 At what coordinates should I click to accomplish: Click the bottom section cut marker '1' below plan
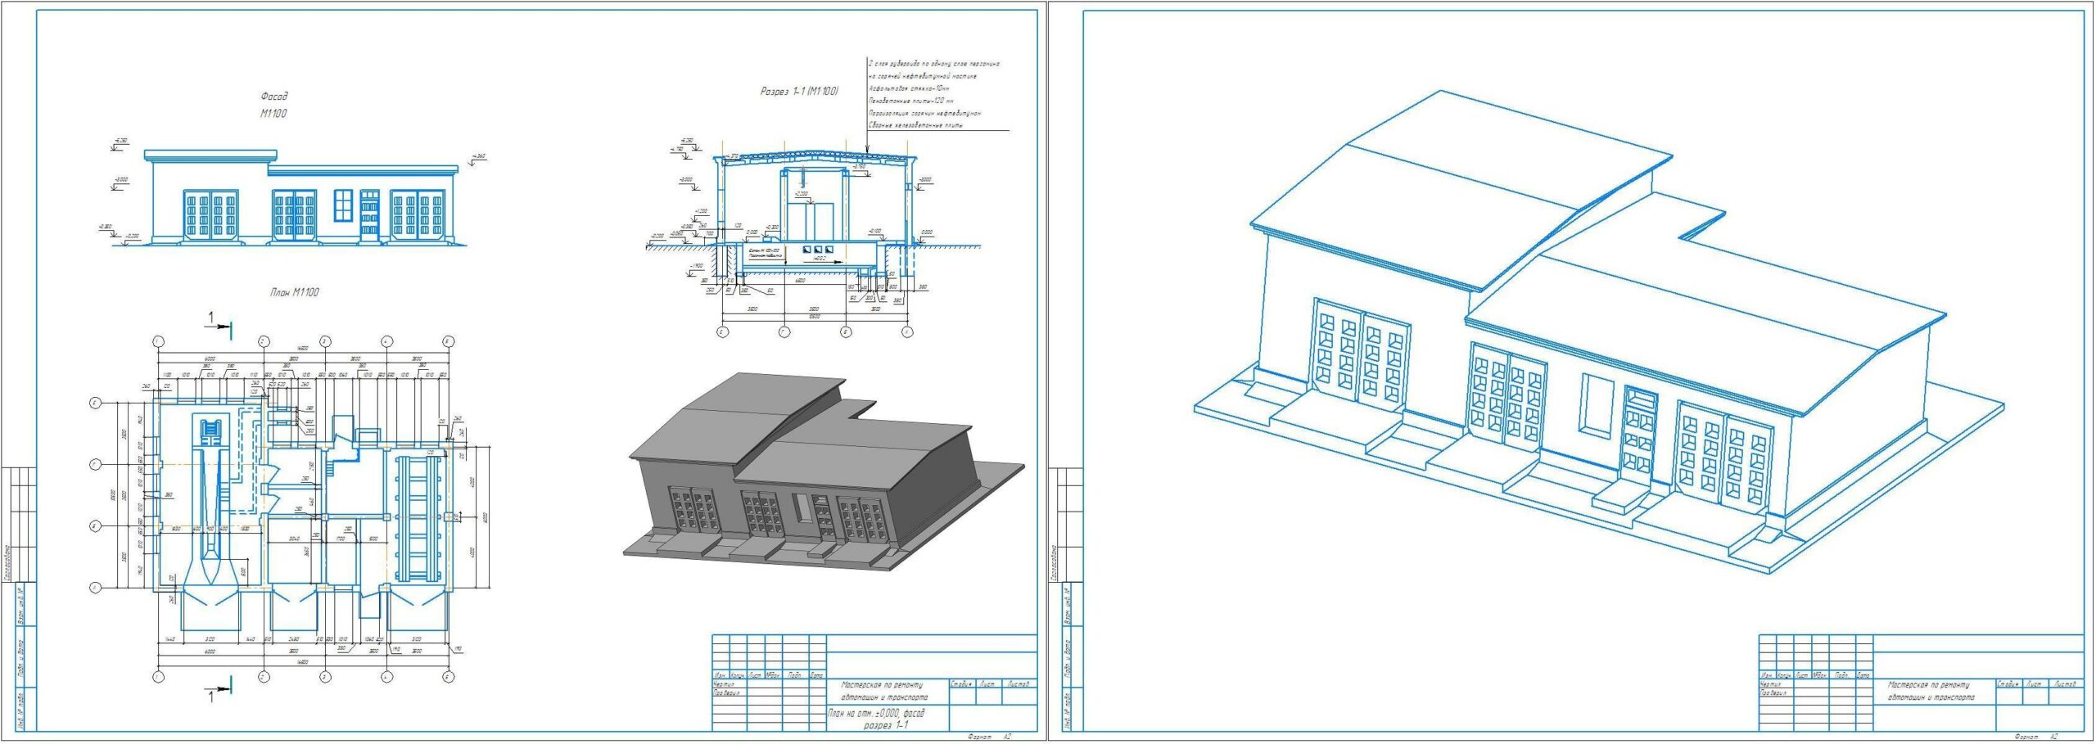(218, 691)
